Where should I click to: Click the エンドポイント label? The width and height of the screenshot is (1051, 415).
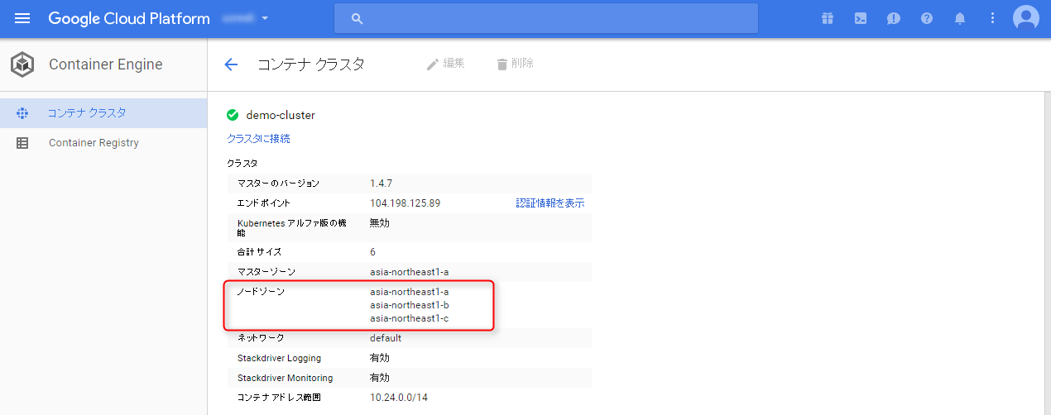(264, 203)
